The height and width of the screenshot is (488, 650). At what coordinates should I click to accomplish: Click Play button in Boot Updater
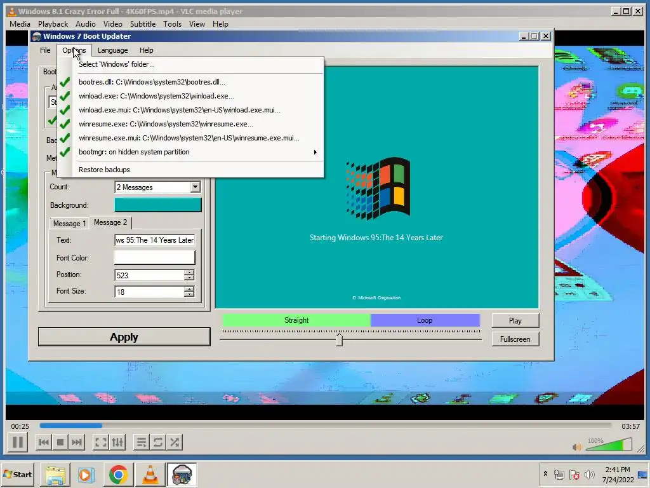click(515, 321)
